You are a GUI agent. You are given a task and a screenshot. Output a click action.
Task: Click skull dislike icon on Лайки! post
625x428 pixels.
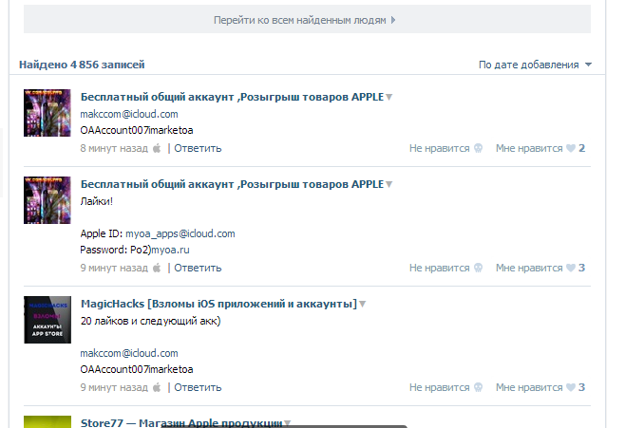coord(478,268)
